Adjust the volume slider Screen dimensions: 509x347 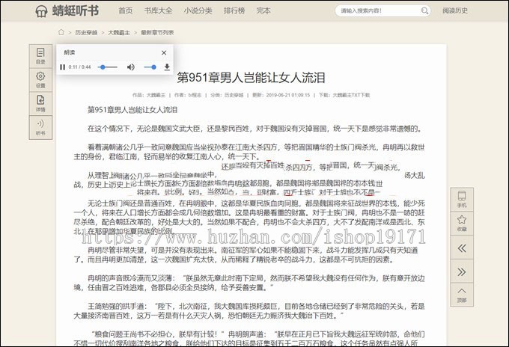tap(150, 67)
